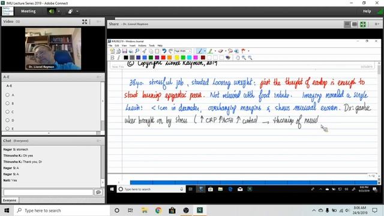Click the Type here to search box

tap(62, 211)
